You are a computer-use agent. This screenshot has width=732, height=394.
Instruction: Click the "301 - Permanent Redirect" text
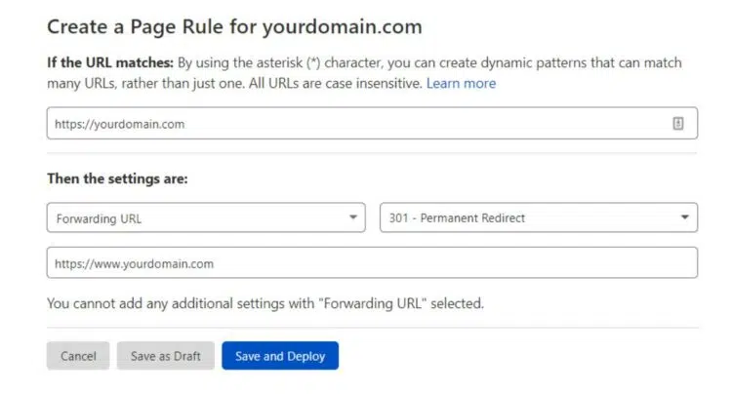click(457, 218)
